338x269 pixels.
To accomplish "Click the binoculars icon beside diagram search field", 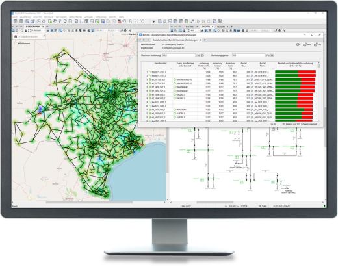I will [x=16, y=37].
